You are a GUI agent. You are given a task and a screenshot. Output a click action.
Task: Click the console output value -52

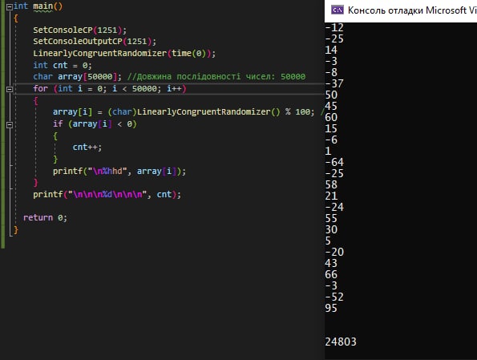pyautogui.click(x=334, y=297)
